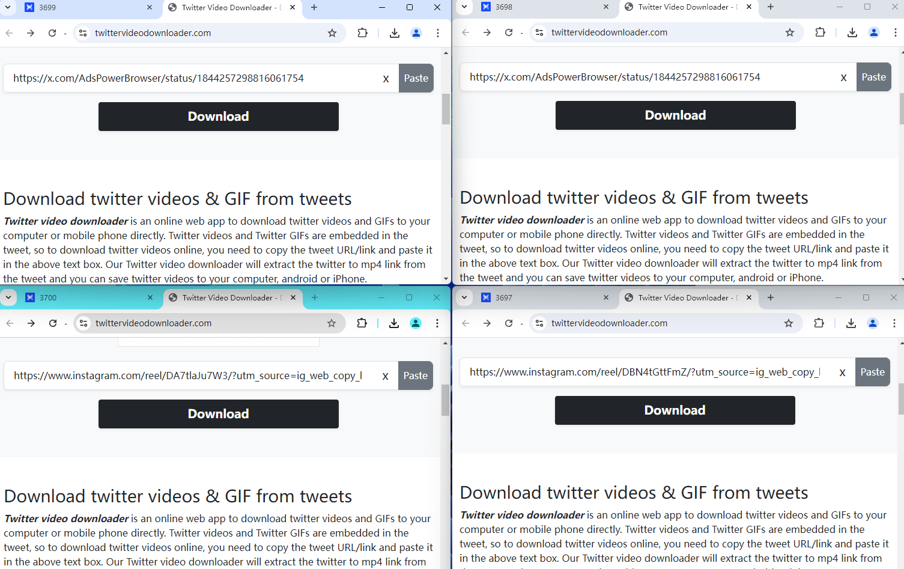Expand tab search chevron in 3699 window
This screenshot has width=904, height=569.
(8, 7)
